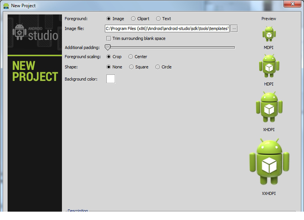Screen dimensions: 304x220
Task: Click the Image file path field
Action: (167, 28)
